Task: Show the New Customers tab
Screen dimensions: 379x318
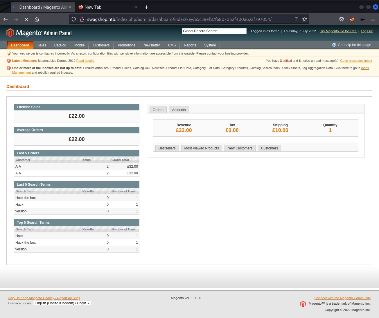Action: 240,148
